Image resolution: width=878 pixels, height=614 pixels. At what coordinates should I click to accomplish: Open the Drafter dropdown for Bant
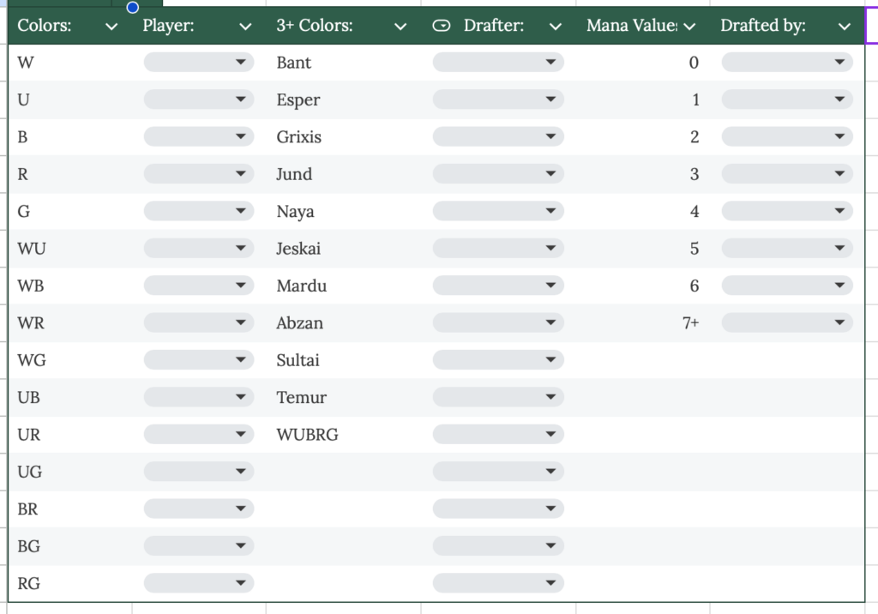498,63
